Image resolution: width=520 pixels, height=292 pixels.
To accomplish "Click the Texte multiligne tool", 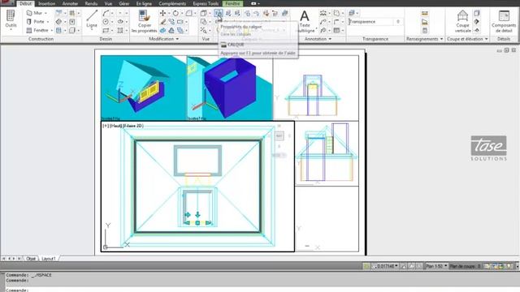I will (305, 21).
